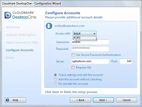142x107 pixels.
Task: Select the Welcome! step in sidebar
Action: (x=13, y=27)
